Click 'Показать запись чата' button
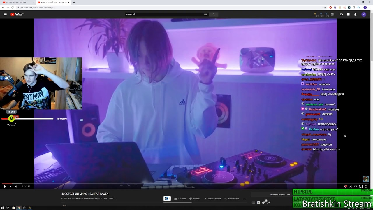The image size is (373, 210). 280,195
